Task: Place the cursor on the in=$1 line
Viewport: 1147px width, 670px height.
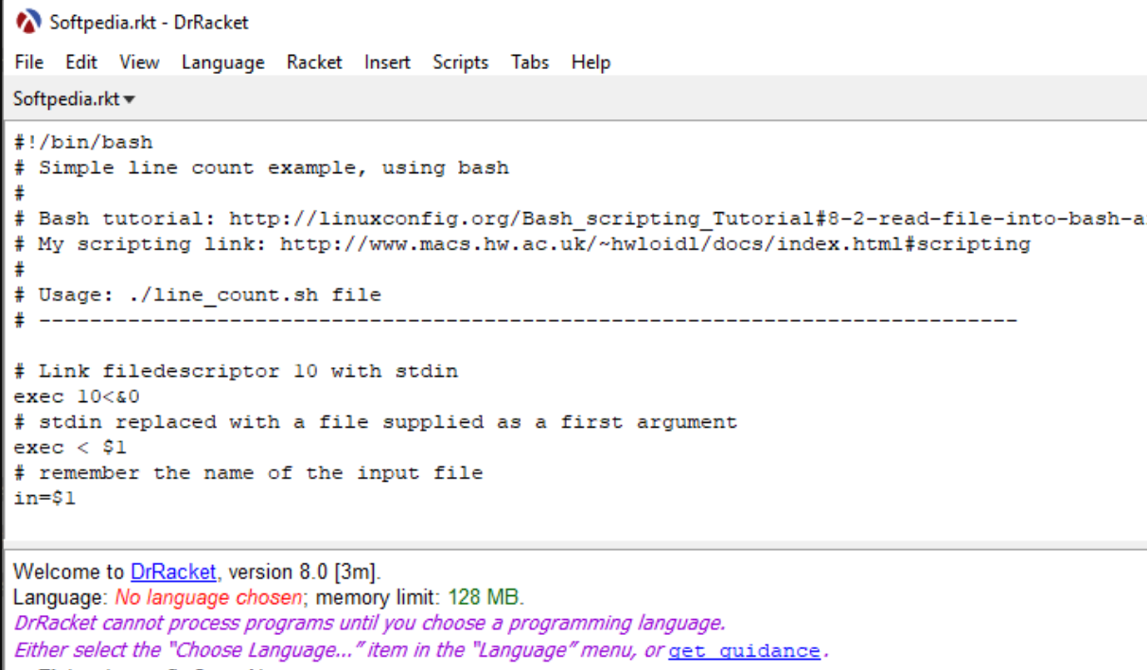Action: pyautogui.click(x=47, y=497)
